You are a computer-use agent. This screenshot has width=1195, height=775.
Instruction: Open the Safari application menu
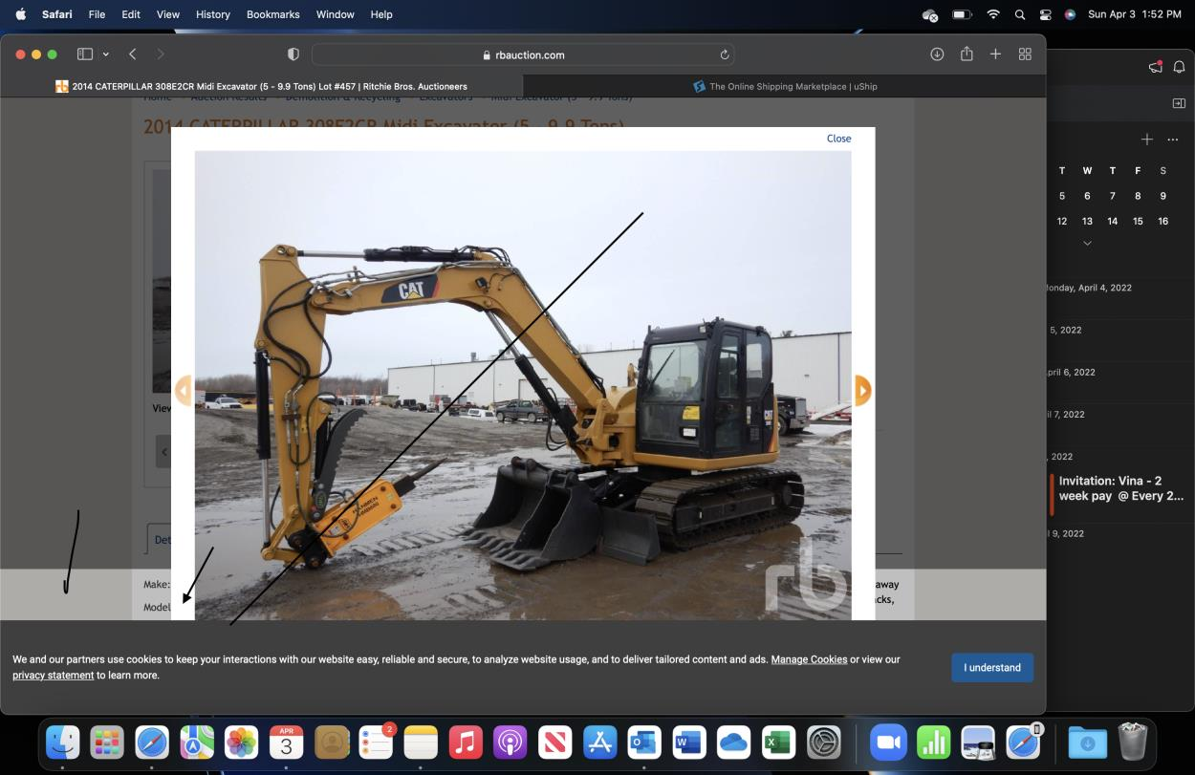(56, 14)
